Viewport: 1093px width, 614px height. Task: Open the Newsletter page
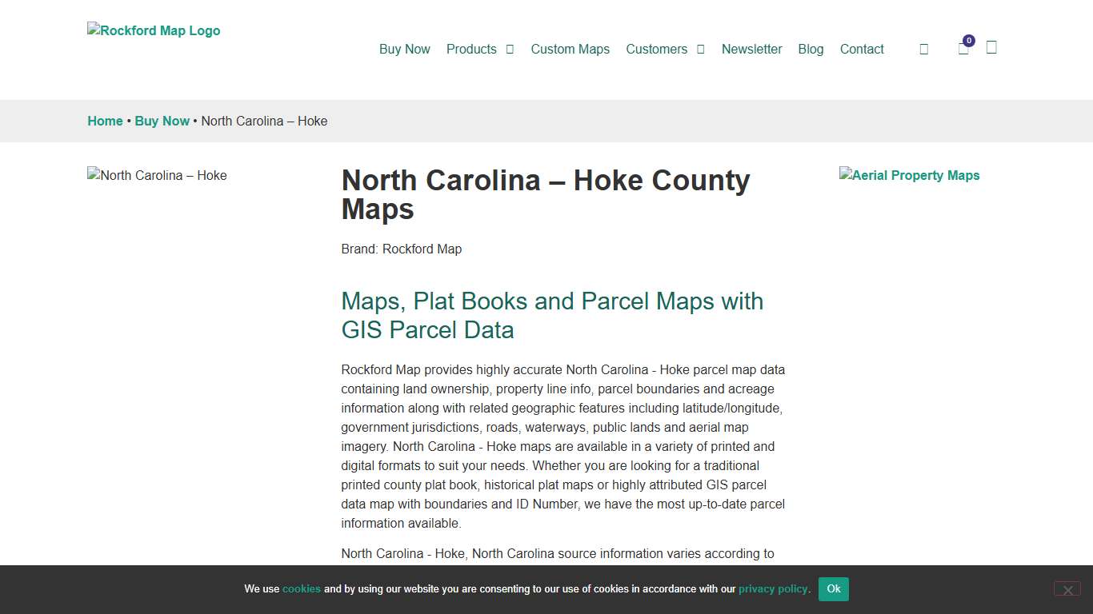pyautogui.click(x=751, y=49)
